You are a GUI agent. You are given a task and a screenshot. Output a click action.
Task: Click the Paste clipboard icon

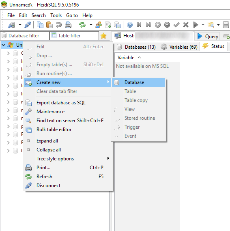49,25
